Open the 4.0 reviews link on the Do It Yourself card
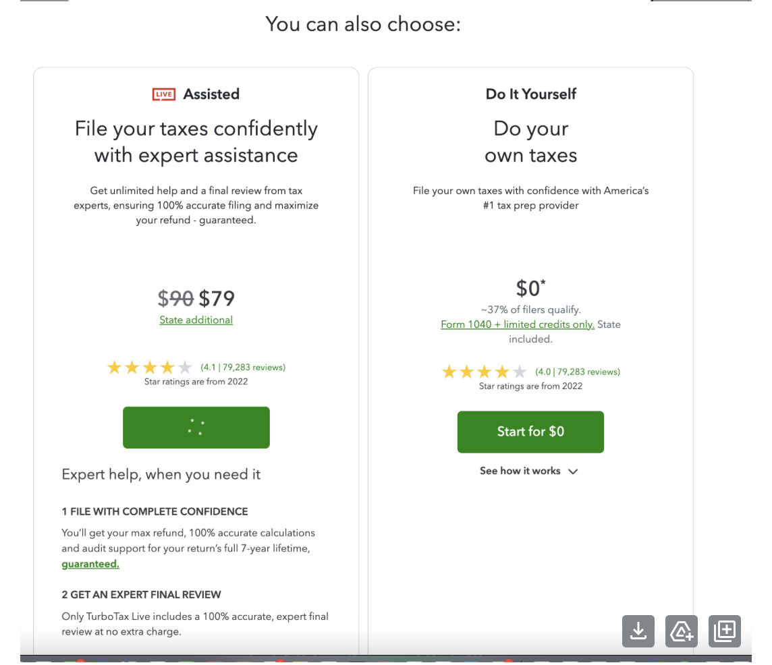Screen dimensions: 772x665 [577, 371]
